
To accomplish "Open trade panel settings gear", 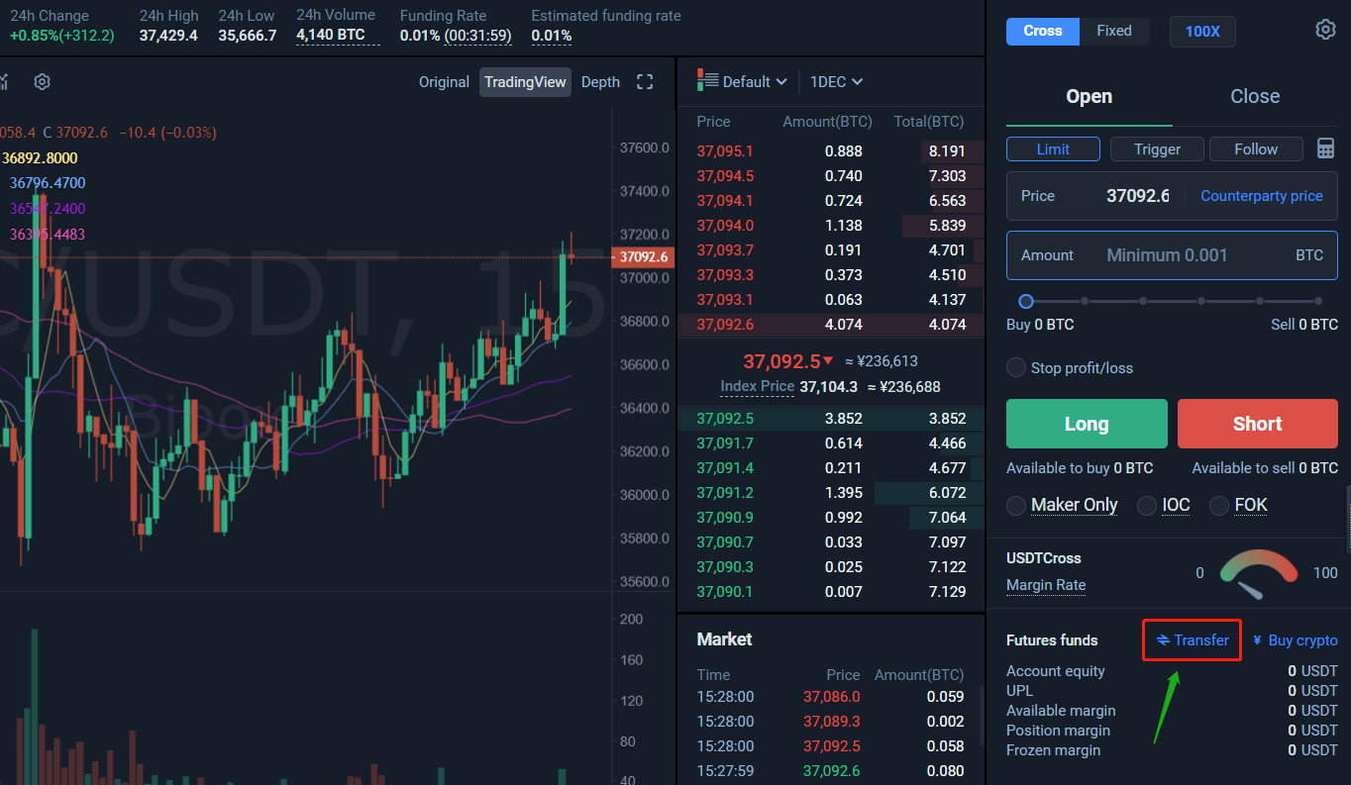I will pos(1325,30).
